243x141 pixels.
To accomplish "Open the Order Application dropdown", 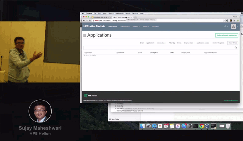I will [x=151, y=43].
